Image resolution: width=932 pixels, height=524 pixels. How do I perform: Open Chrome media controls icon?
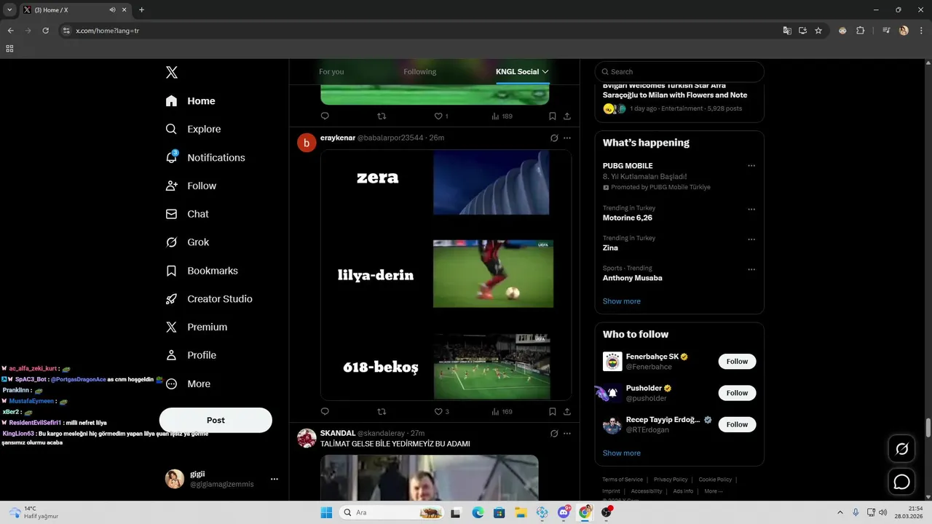pyautogui.click(x=886, y=31)
